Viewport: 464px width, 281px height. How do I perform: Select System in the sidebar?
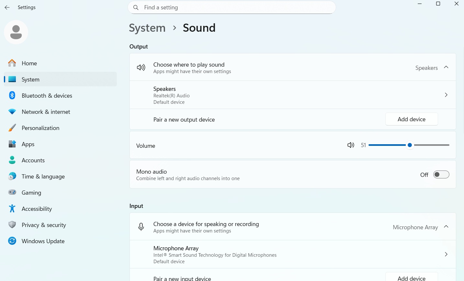[30, 79]
